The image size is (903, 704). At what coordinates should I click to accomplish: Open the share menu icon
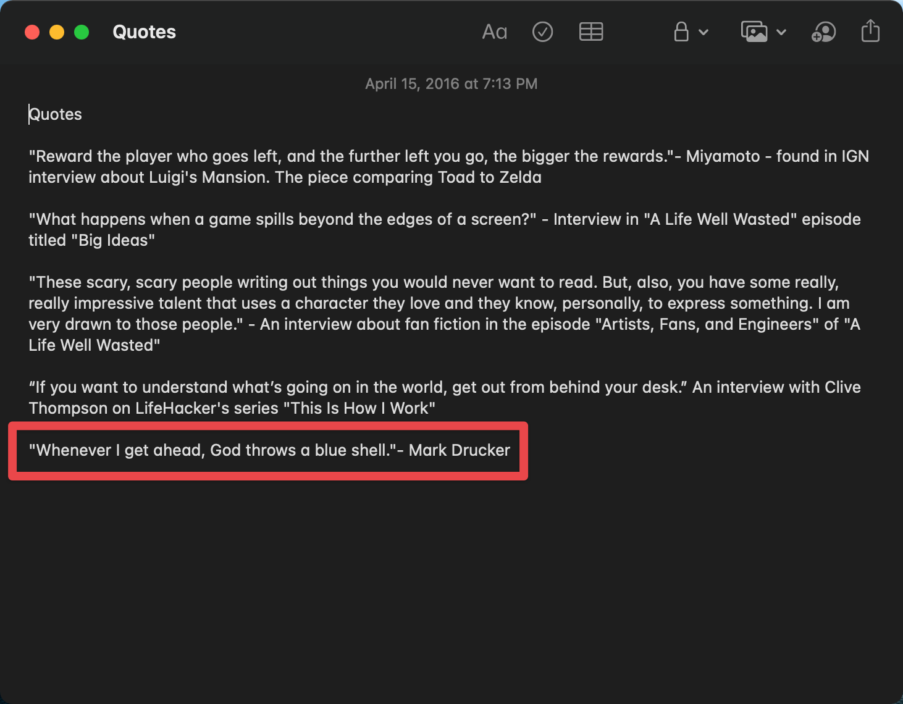click(870, 31)
